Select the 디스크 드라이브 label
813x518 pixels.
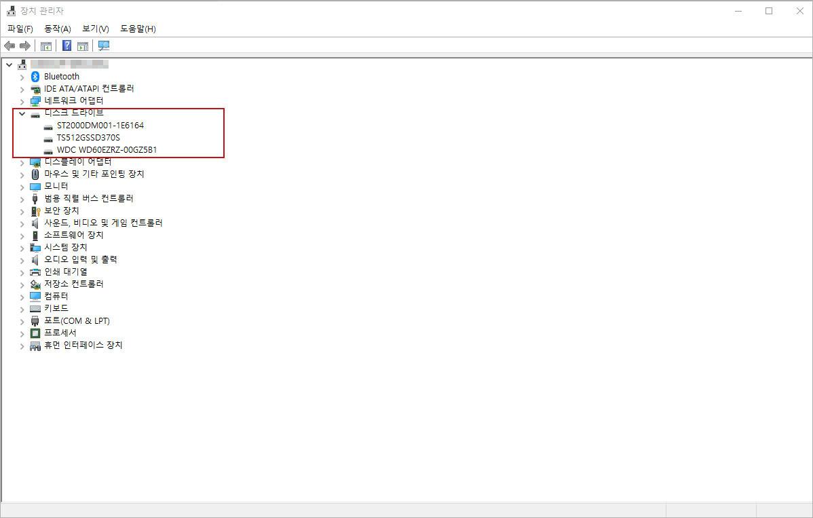point(73,113)
